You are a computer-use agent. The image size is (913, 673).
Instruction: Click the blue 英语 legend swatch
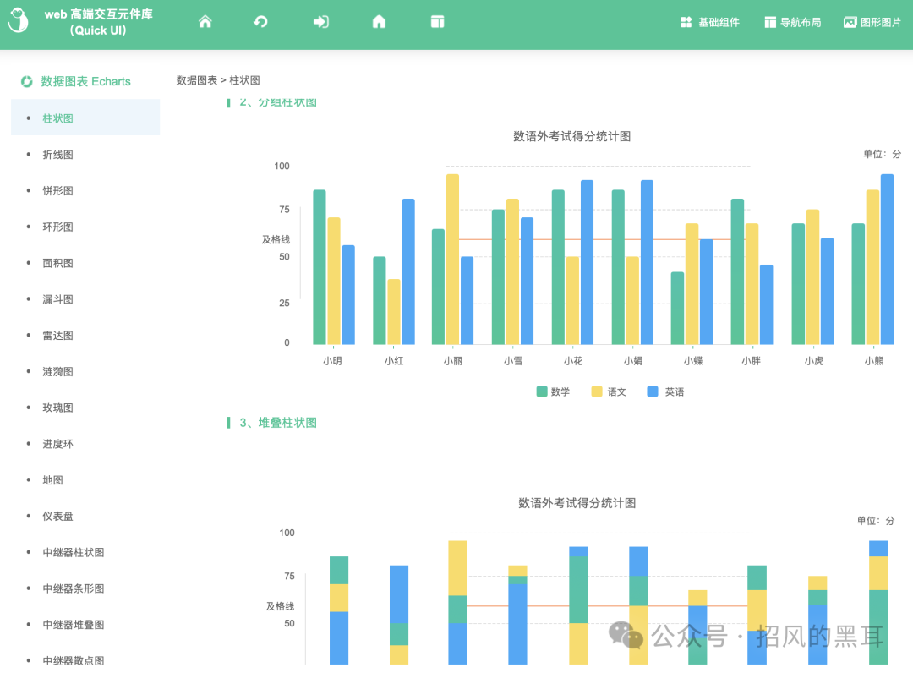point(653,391)
